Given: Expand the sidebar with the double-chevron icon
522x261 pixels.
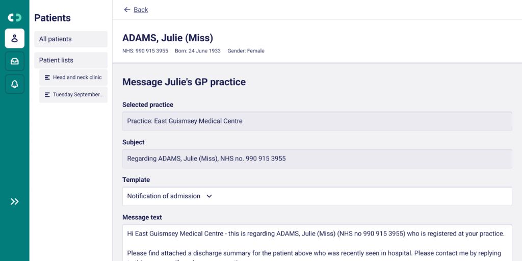Looking at the screenshot, I should coord(14,201).
